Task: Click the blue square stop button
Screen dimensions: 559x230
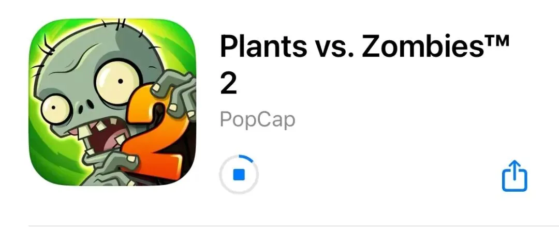Action: (239, 175)
